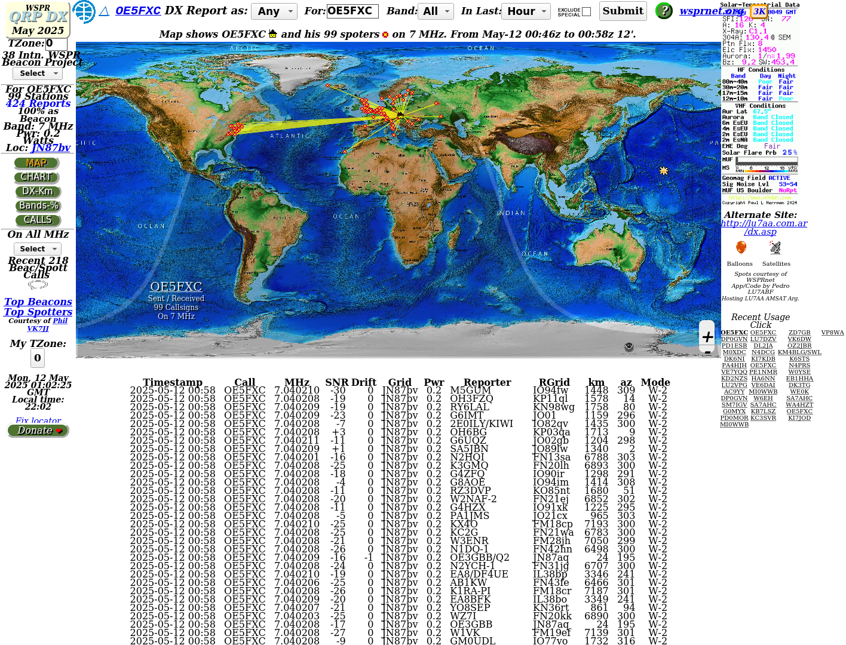The height and width of the screenshot is (645, 846).
Task: Click the blue globe icon near OE5FXC
Action: pyautogui.click(x=84, y=11)
